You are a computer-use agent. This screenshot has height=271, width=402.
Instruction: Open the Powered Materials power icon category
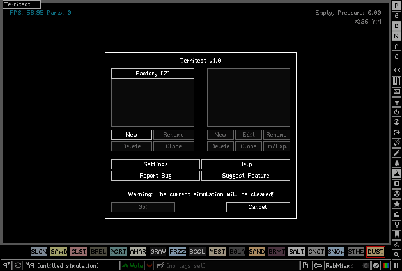[x=396, y=112]
